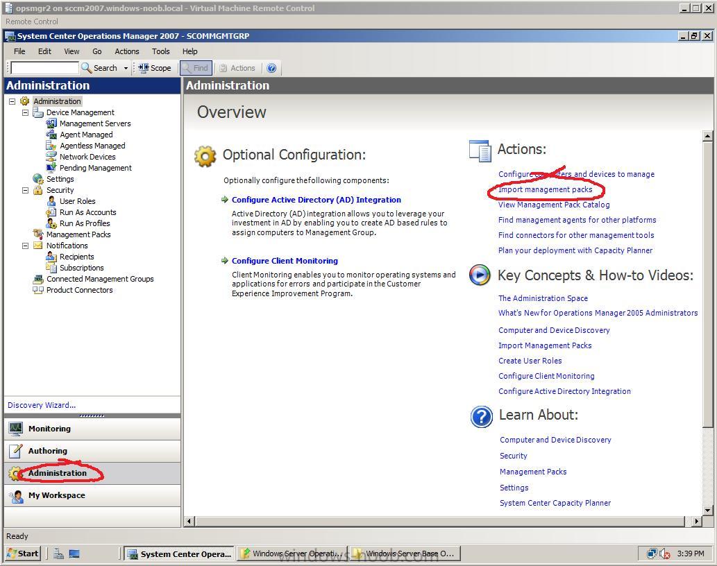The image size is (717, 566).
Task: Switch to Windows Server Operati... taskbar window
Action: 292,554
